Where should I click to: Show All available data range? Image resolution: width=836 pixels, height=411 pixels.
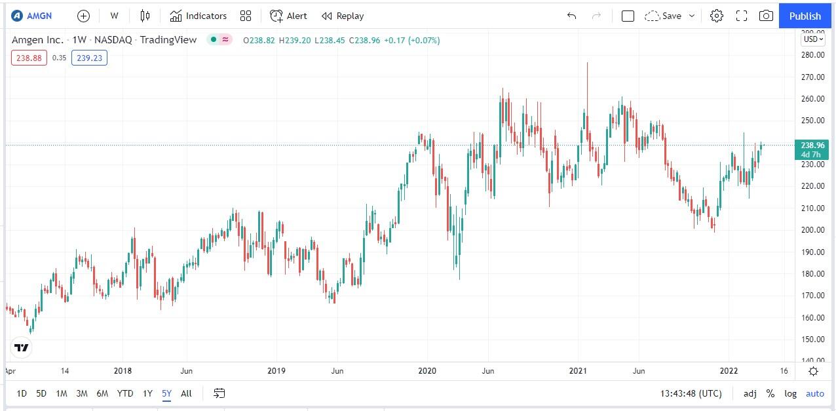point(186,393)
